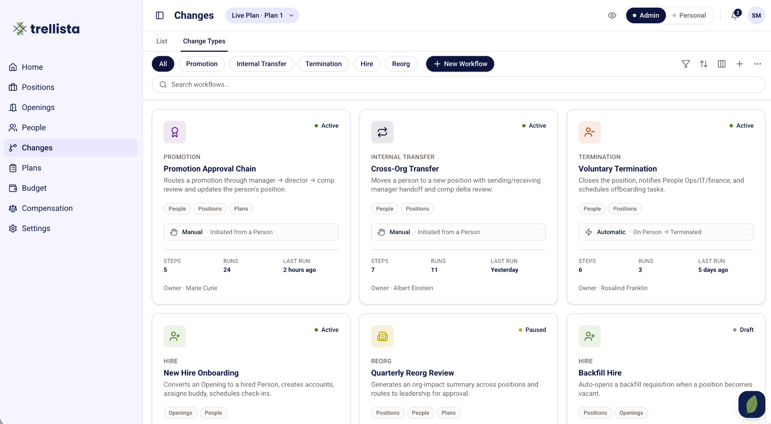
Task: Toggle the sidebar panel icon
Action: (159, 15)
